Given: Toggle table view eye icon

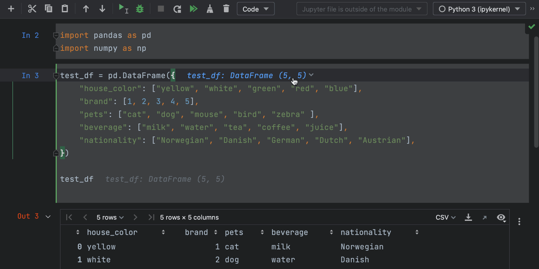Looking at the screenshot, I should (501, 217).
